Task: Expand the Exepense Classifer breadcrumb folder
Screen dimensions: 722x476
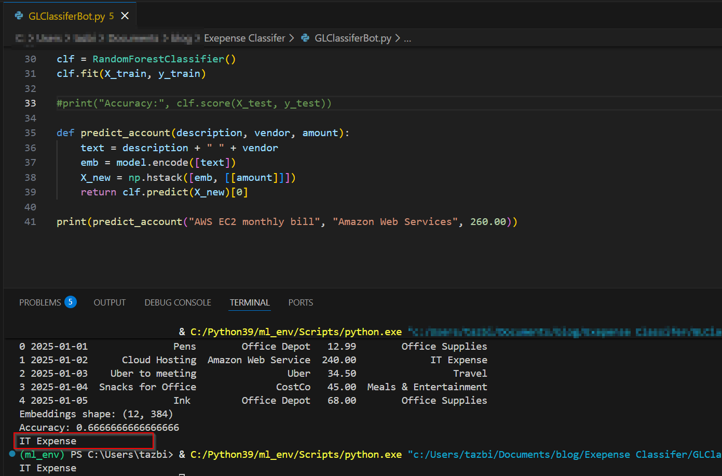Action: pos(244,38)
